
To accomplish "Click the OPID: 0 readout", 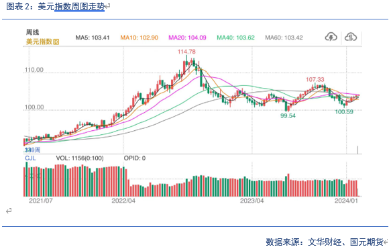I will coord(135,158).
